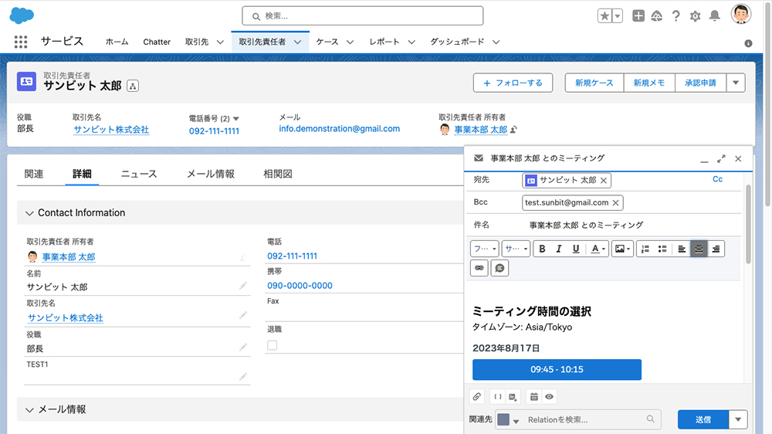Collapse the メール情報 section
The width and height of the screenshot is (772, 434).
tap(29, 409)
